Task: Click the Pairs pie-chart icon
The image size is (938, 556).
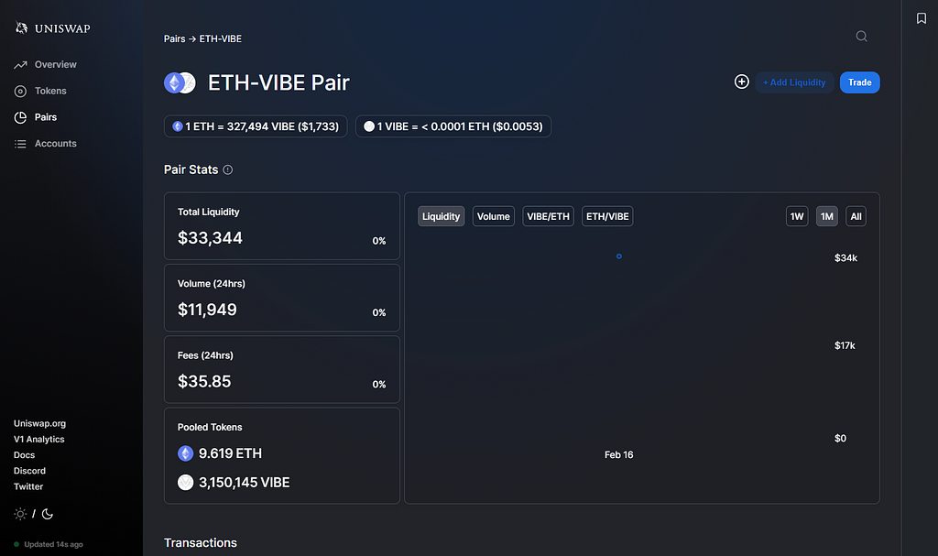Action: tap(20, 117)
